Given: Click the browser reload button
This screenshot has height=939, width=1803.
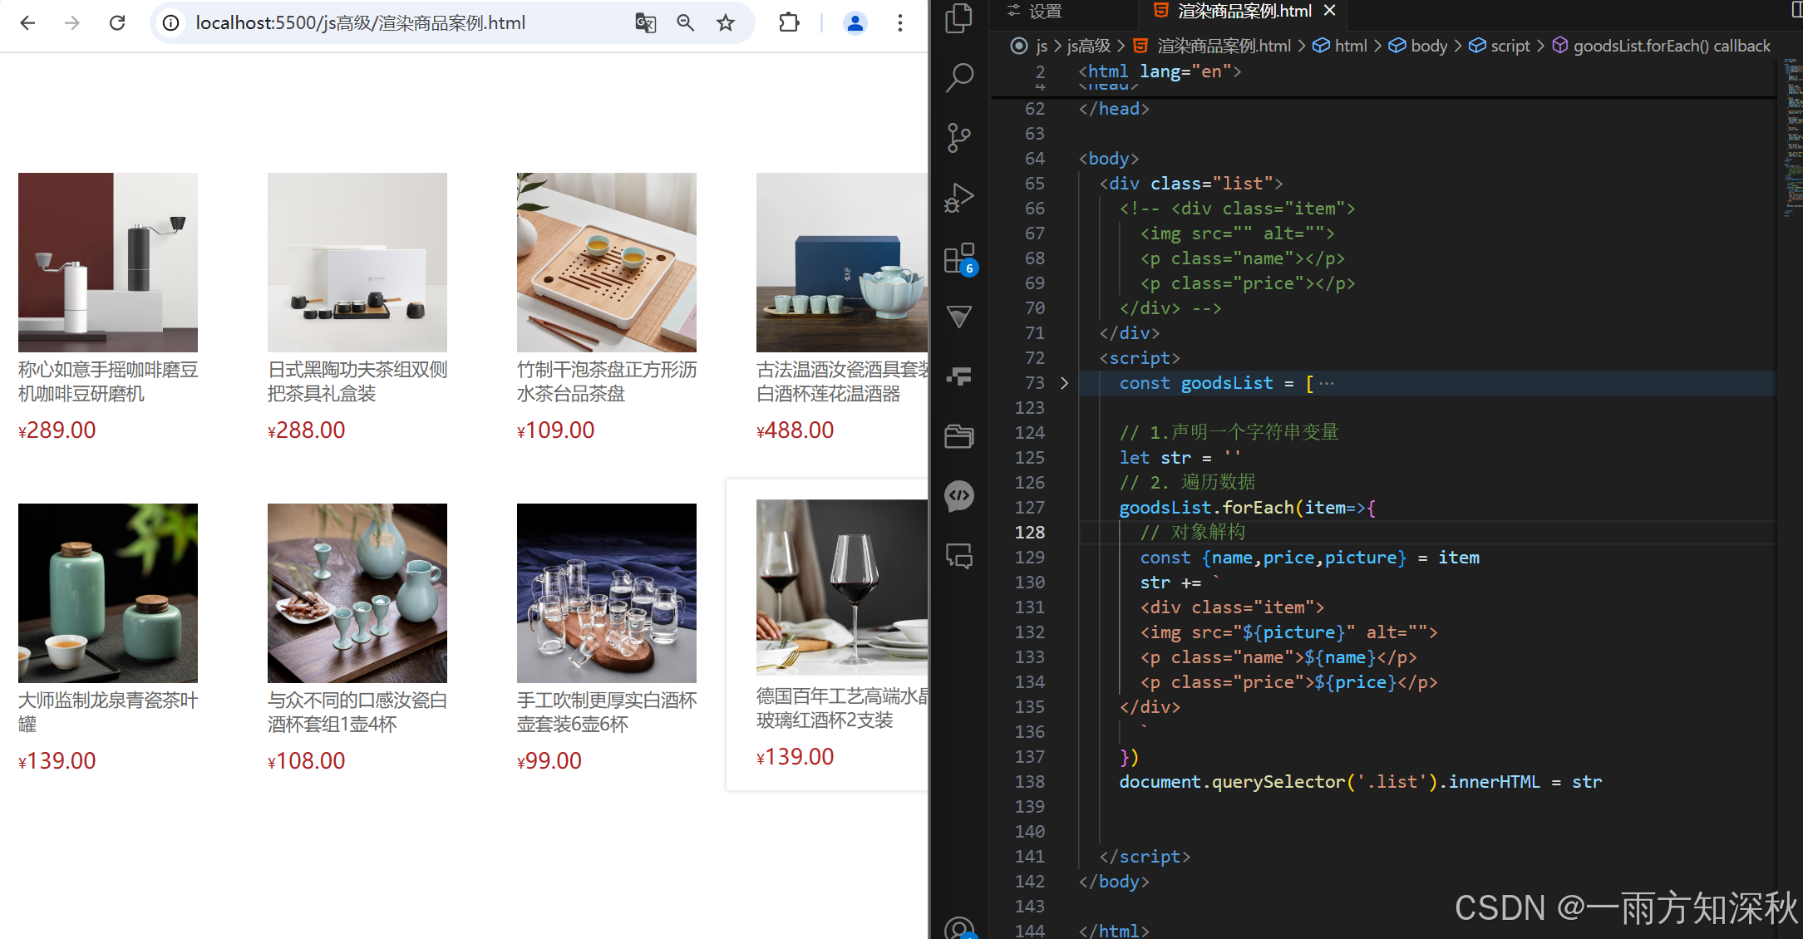Looking at the screenshot, I should click(117, 23).
